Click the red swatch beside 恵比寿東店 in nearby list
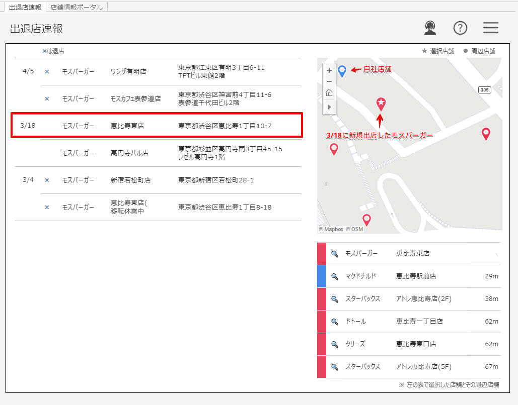518x405 pixels. pos(322,254)
